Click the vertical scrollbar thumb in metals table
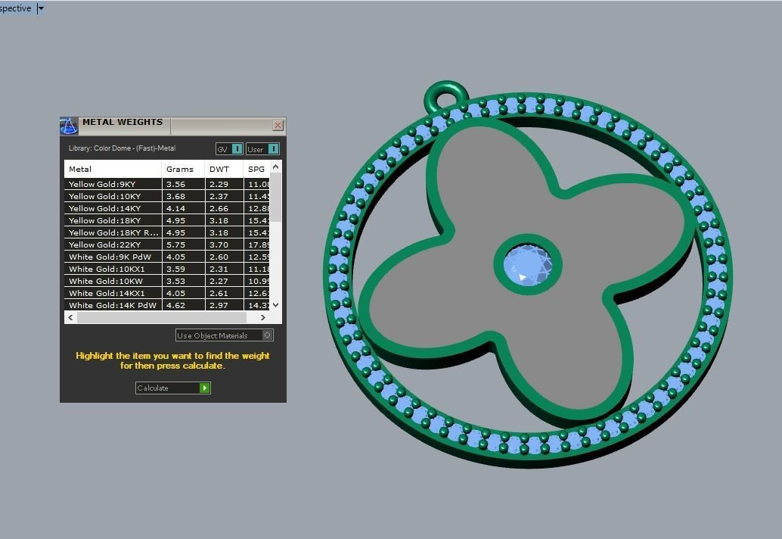 276,197
